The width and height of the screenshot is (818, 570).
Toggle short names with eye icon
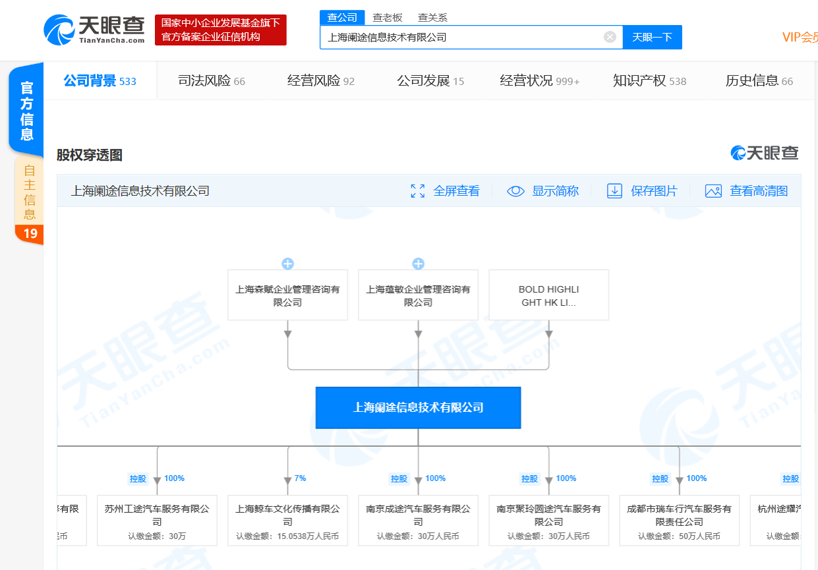515,191
